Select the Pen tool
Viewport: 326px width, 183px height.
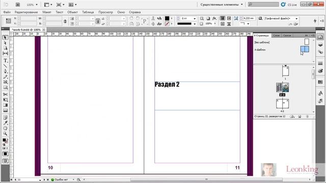point(6,71)
